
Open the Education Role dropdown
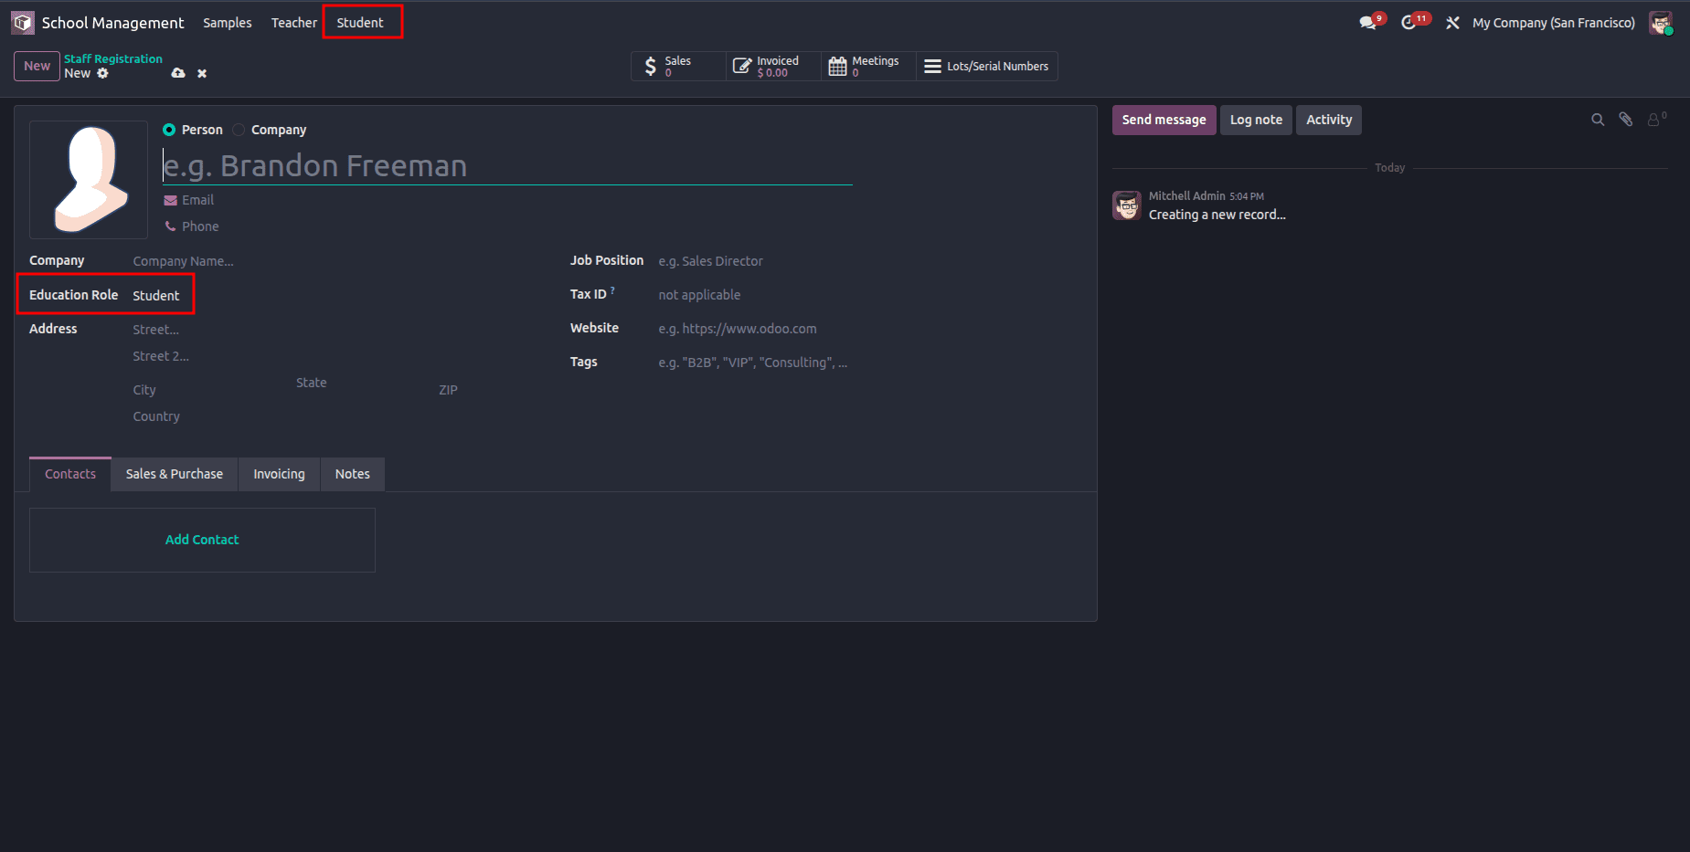(x=338, y=296)
